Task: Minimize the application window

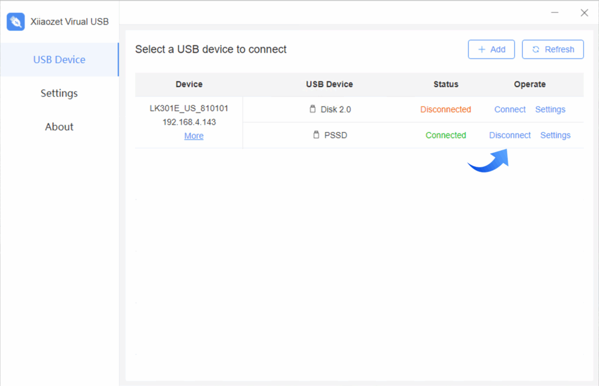Action: pyautogui.click(x=555, y=13)
